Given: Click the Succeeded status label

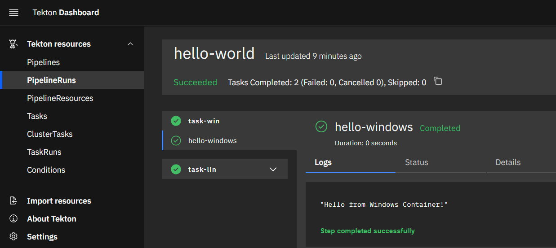Looking at the screenshot, I should pos(196,83).
